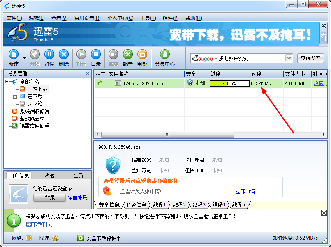Open 迅雷软件助手 in the tree
The width and height of the screenshot is (331, 247).
pos(35,126)
